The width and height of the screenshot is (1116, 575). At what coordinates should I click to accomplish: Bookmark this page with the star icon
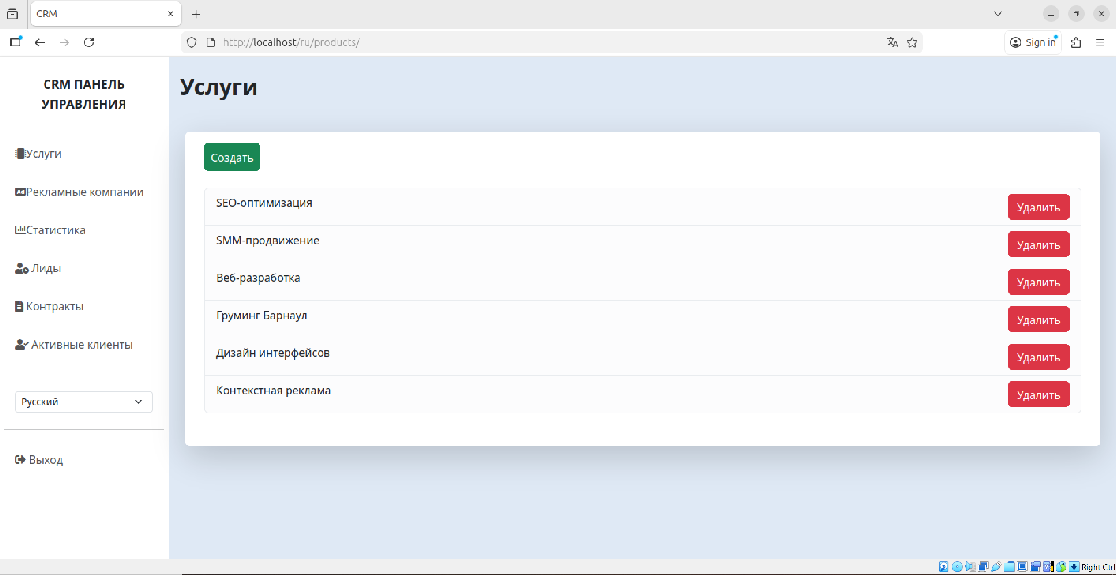click(x=912, y=42)
